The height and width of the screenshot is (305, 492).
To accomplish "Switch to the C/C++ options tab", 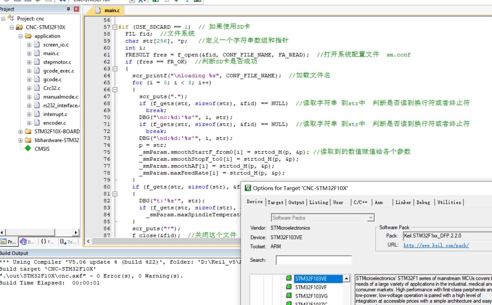I will [x=360, y=202].
